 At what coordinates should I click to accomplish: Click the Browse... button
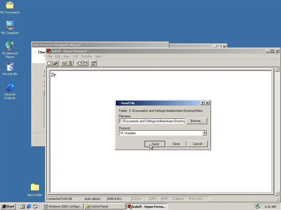[x=196, y=121]
